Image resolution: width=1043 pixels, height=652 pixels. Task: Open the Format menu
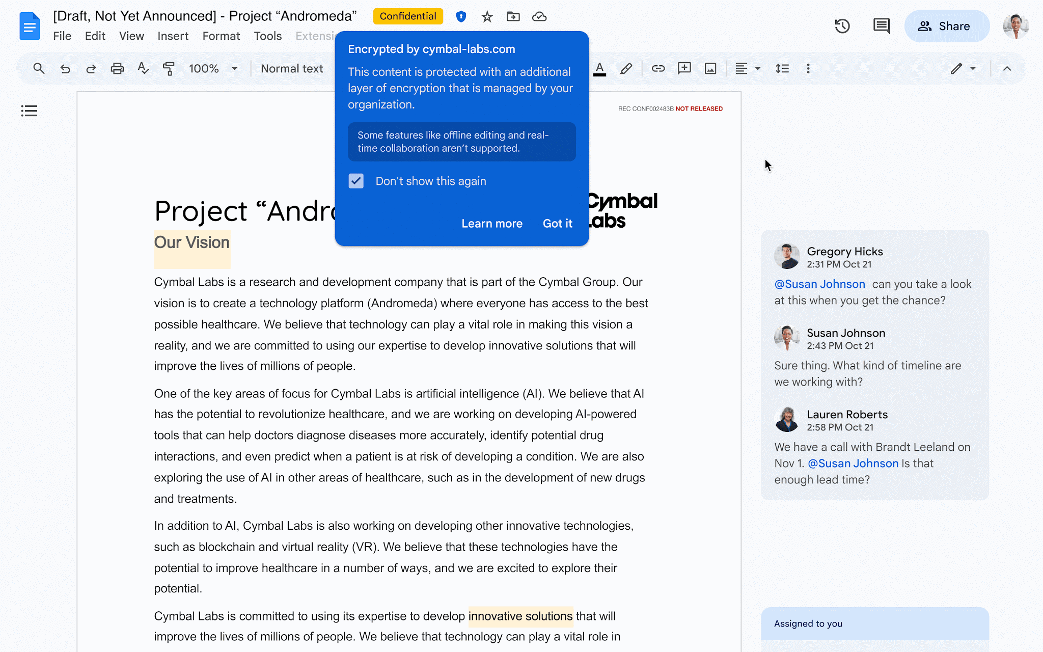click(221, 36)
